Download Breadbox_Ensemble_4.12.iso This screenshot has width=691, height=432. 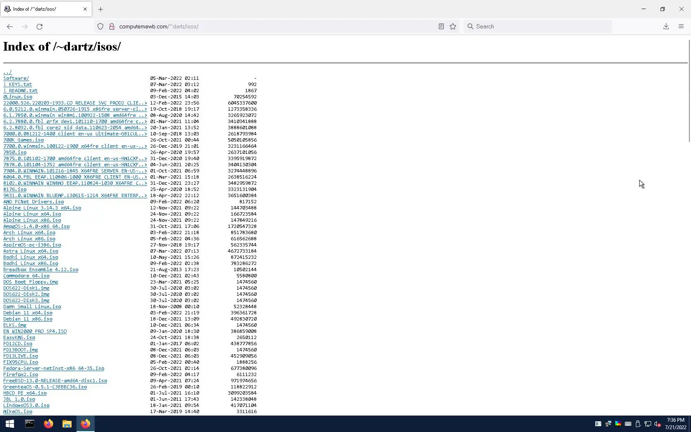tap(41, 269)
